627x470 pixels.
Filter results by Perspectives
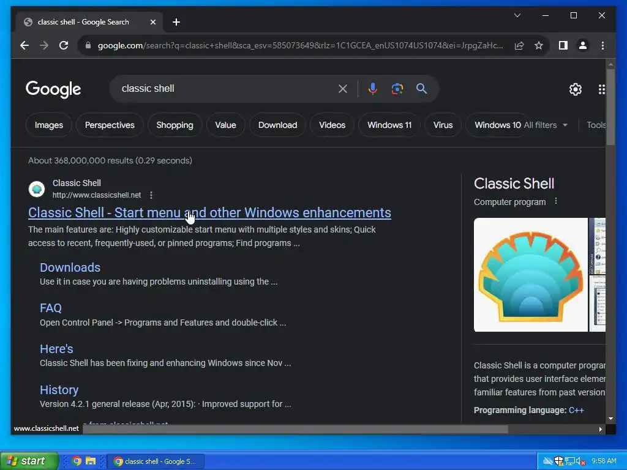[110, 125]
